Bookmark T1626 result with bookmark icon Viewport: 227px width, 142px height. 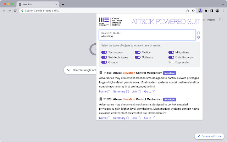coord(101,99)
